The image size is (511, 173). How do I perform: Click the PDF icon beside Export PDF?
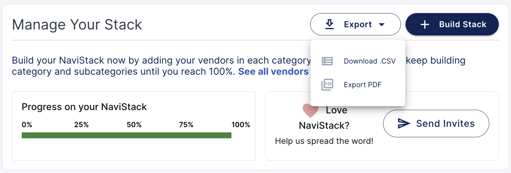(327, 85)
